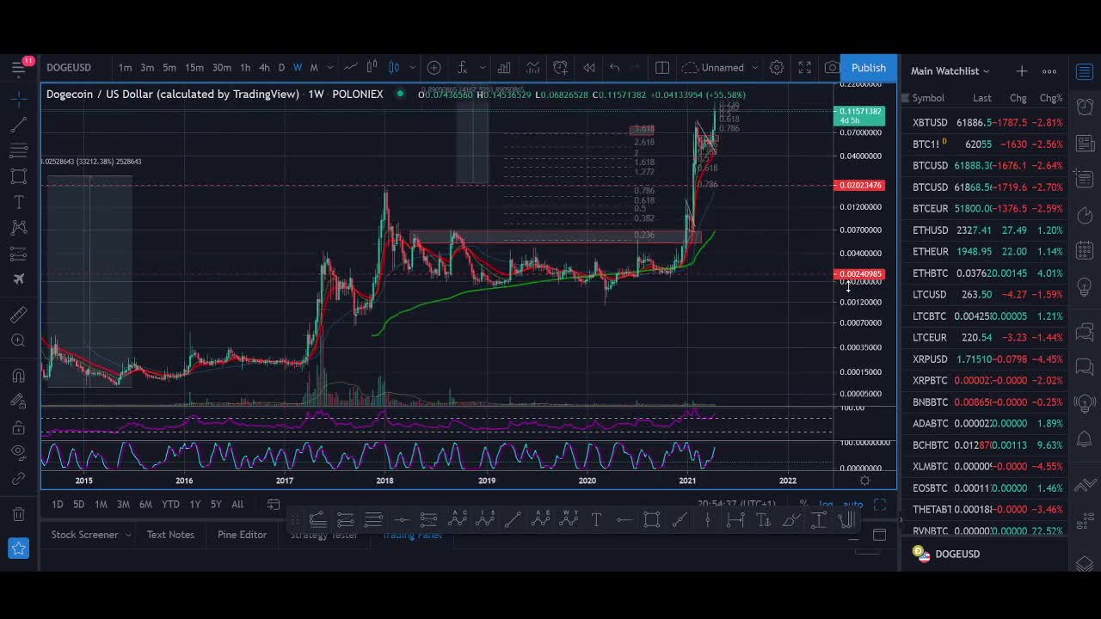Image resolution: width=1101 pixels, height=619 pixels.
Task: Expand the Main Watchlist dropdown
Action: pos(950,71)
